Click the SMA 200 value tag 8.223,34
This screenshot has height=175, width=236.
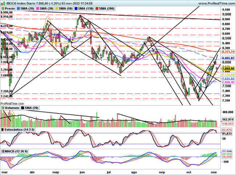coord(228,52)
